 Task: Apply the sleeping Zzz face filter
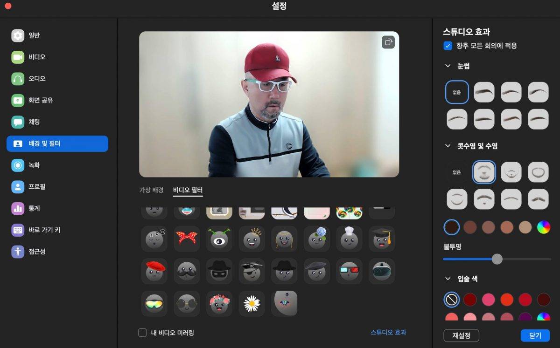click(154, 239)
